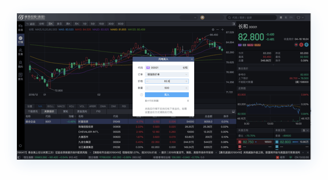Click the 代码 00001 field in dialog
Image resolution: width=328 pixels, height=180 pixels.
(167, 67)
